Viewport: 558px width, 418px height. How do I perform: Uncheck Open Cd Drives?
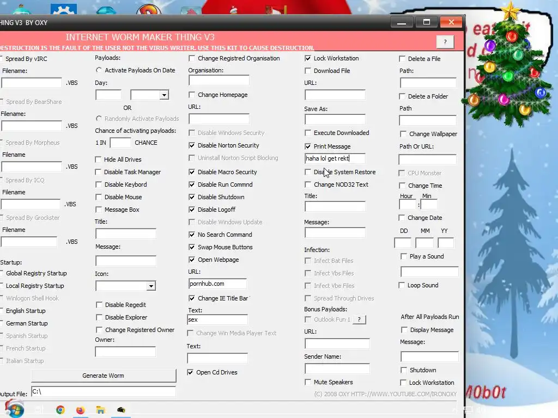tap(190, 372)
